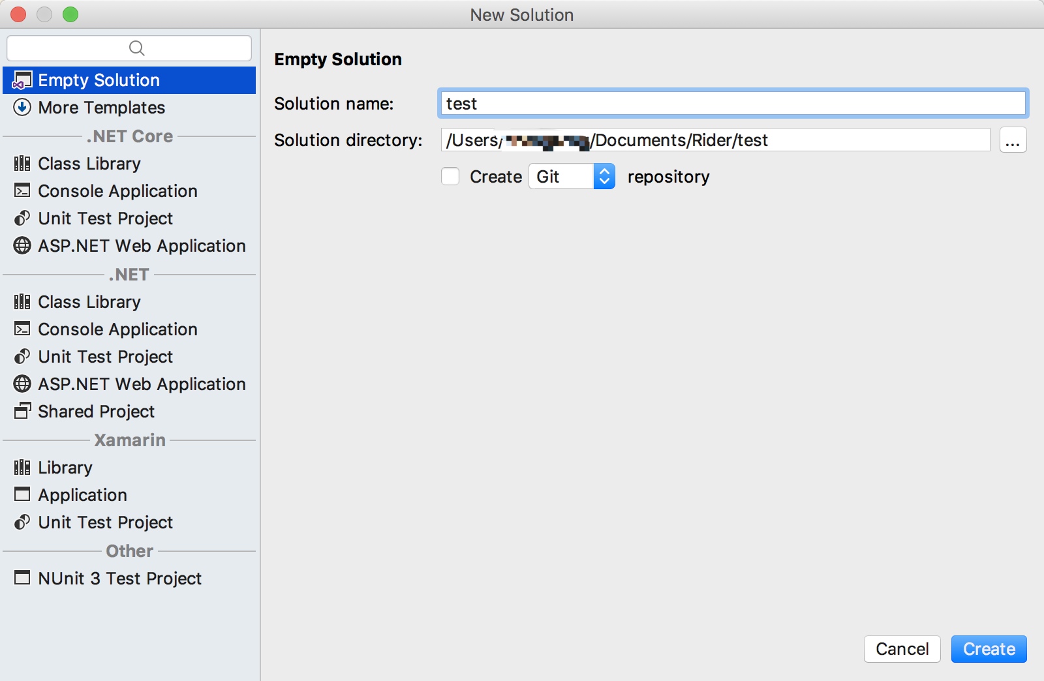Click the Cancel button

[x=902, y=649]
